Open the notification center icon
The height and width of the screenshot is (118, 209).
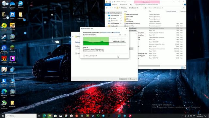click(205, 116)
